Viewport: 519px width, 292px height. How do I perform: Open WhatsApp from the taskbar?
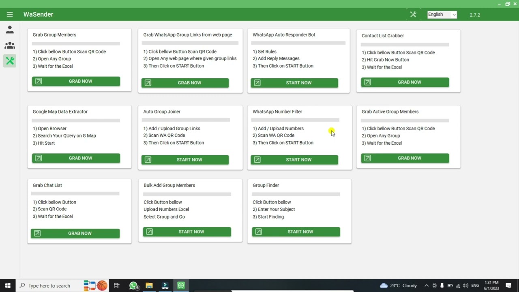click(133, 286)
